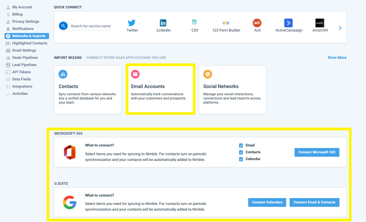Image resolution: width=366 pixels, height=222 pixels.
Task: Open the Contacts import card title
Action: [68, 86]
